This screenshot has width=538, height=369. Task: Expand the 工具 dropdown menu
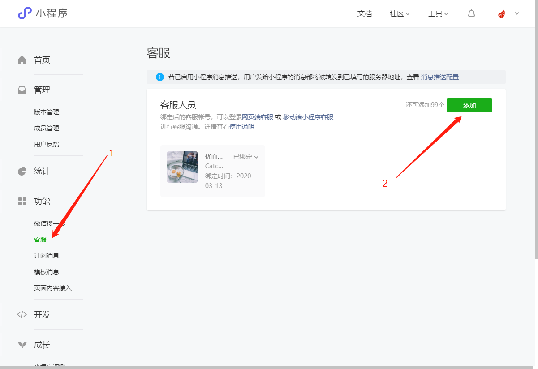(438, 14)
